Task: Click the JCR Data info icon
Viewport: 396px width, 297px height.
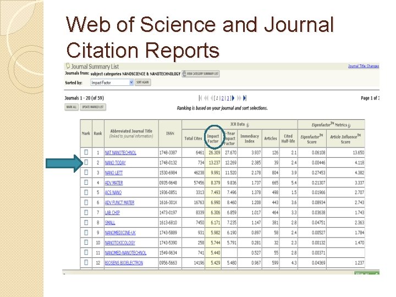Action: tap(248, 124)
